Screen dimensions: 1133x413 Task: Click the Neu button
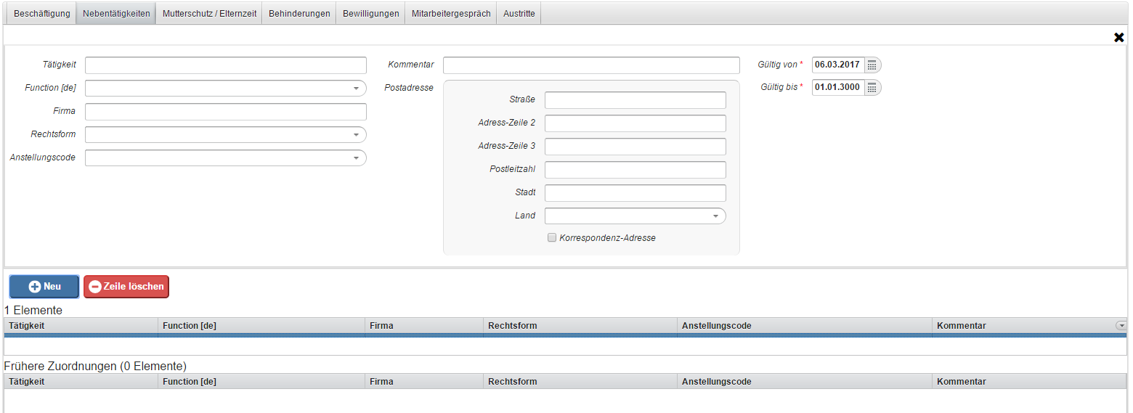pos(44,287)
